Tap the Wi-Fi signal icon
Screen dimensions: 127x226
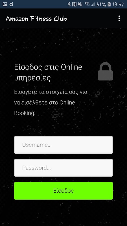87,4
